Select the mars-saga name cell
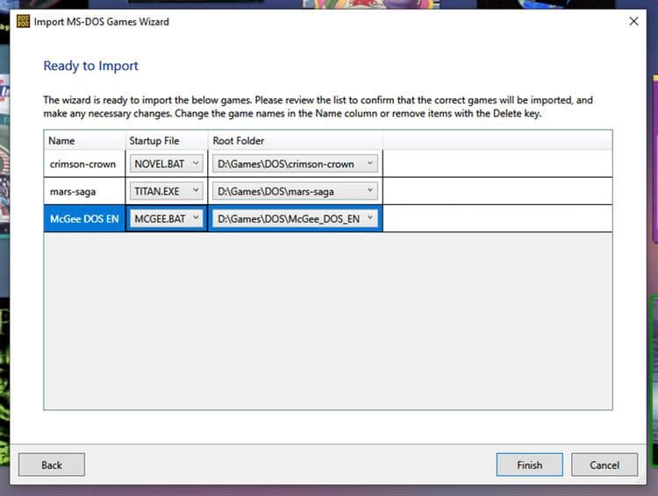 pyautogui.click(x=84, y=191)
